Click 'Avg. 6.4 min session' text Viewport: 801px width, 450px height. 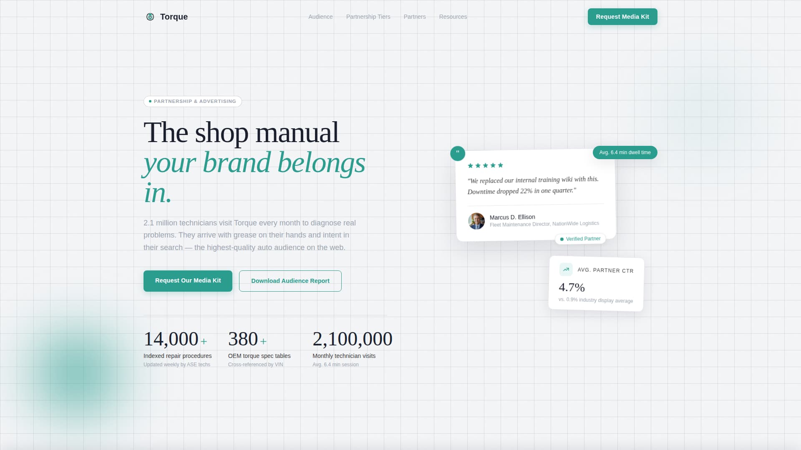tap(335, 365)
